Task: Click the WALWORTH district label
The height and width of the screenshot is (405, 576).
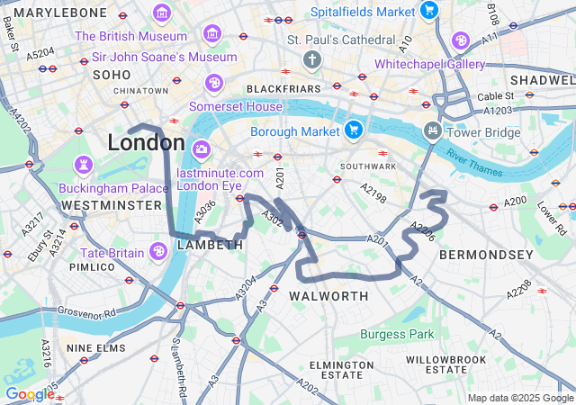Action: (x=328, y=296)
